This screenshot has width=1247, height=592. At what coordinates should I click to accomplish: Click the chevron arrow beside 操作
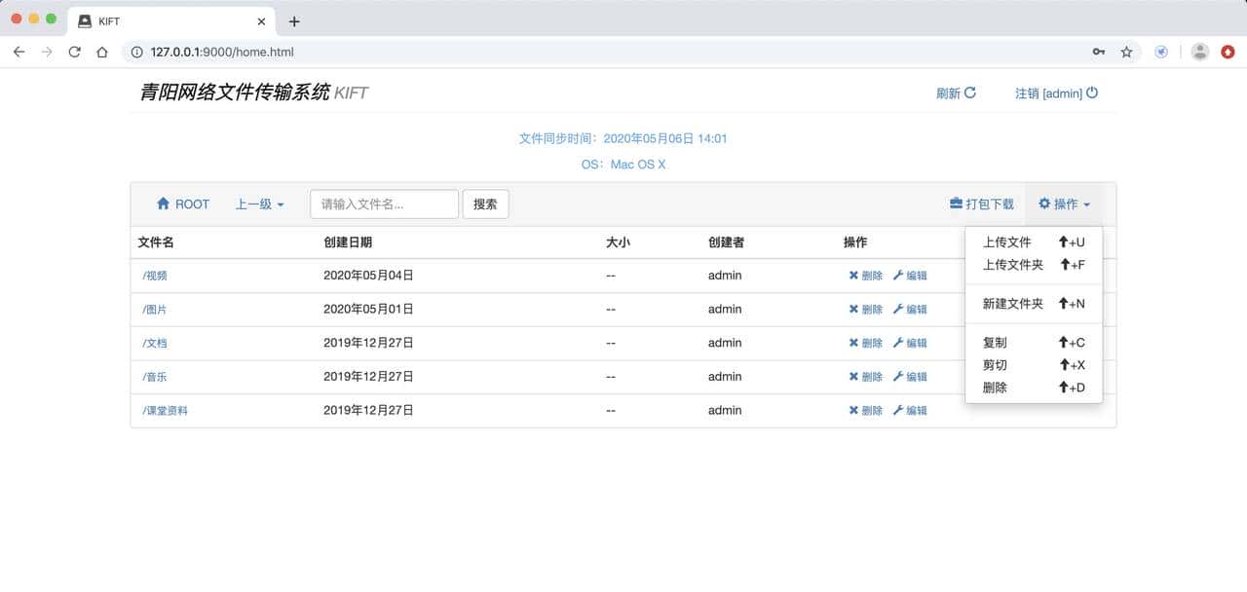(1088, 204)
